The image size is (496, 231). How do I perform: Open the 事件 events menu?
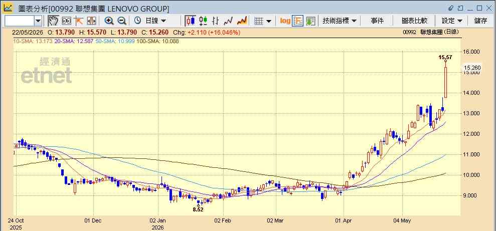(x=377, y=21)
